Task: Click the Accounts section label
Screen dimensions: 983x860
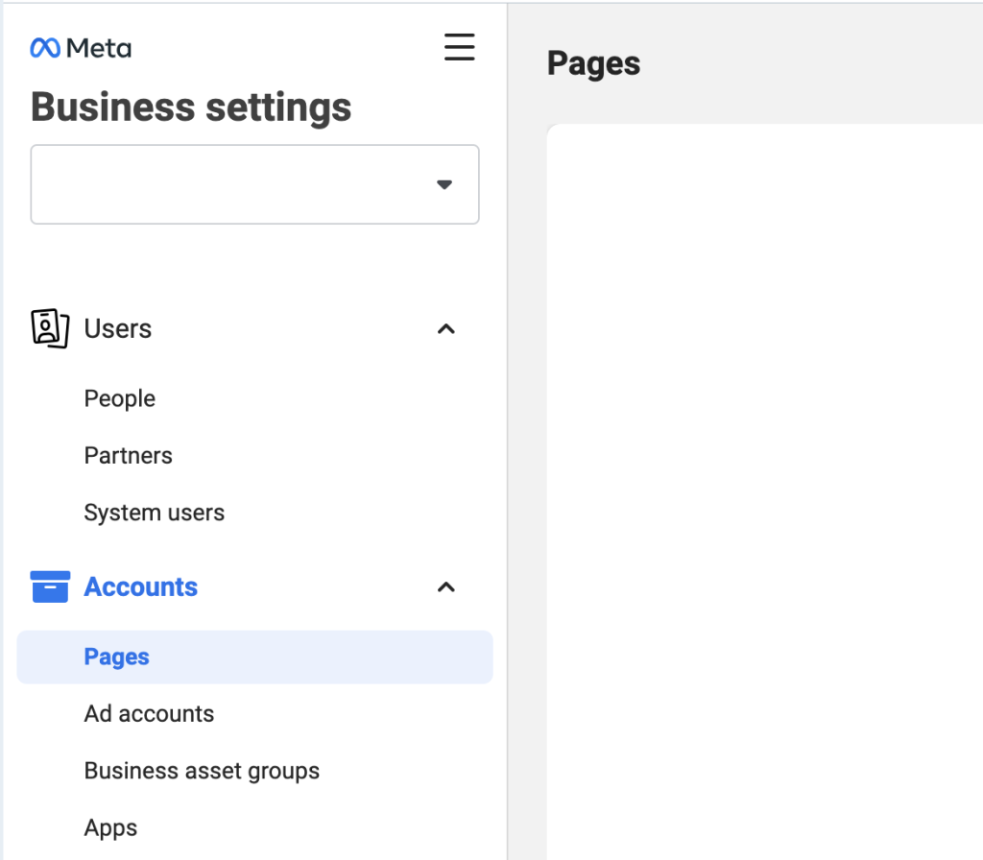Action: 140,586
